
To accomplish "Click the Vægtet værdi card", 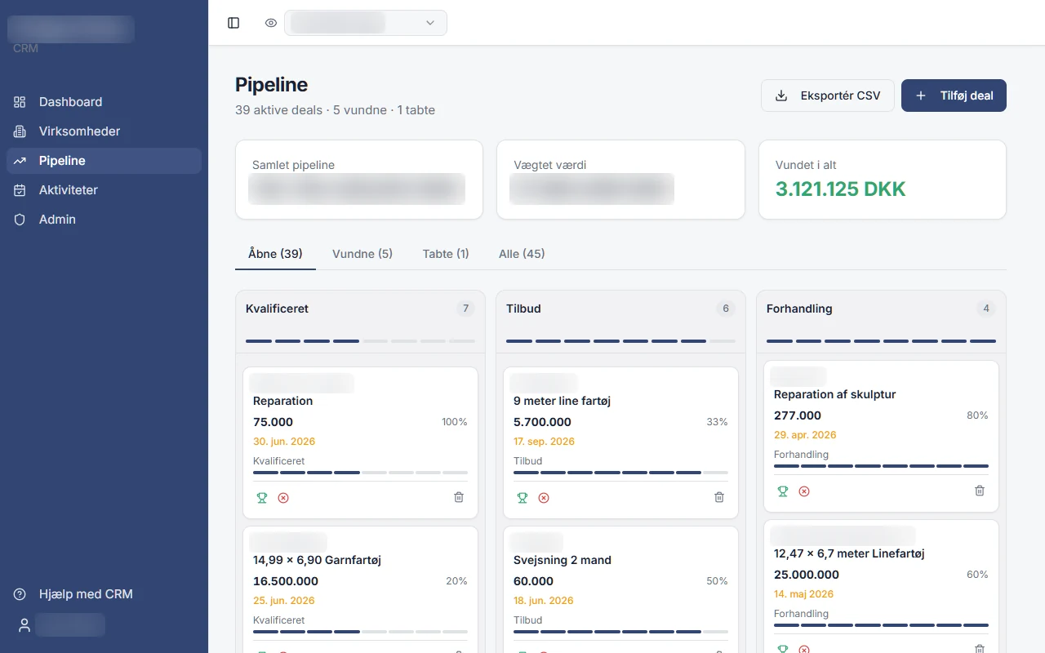I will click(620, 180).
